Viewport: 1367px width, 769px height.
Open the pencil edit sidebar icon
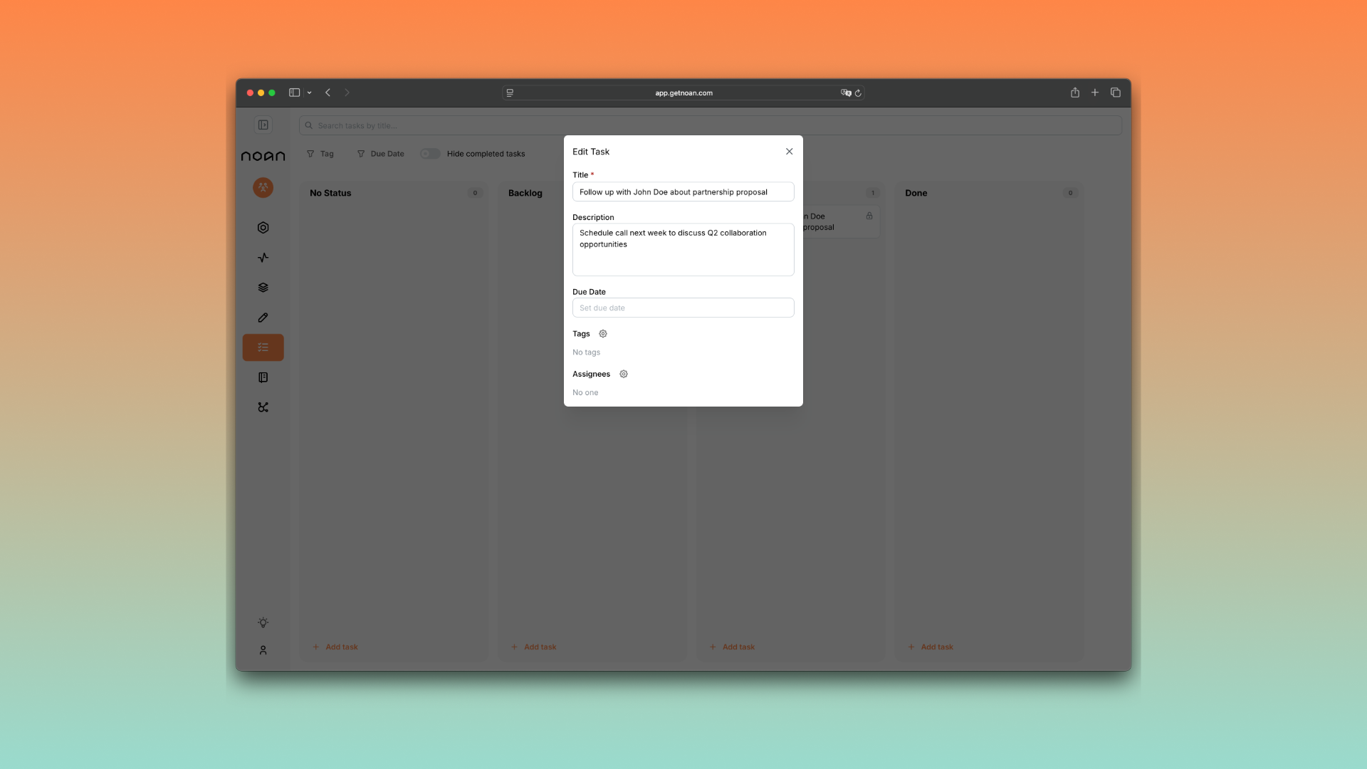click(263, 318)
